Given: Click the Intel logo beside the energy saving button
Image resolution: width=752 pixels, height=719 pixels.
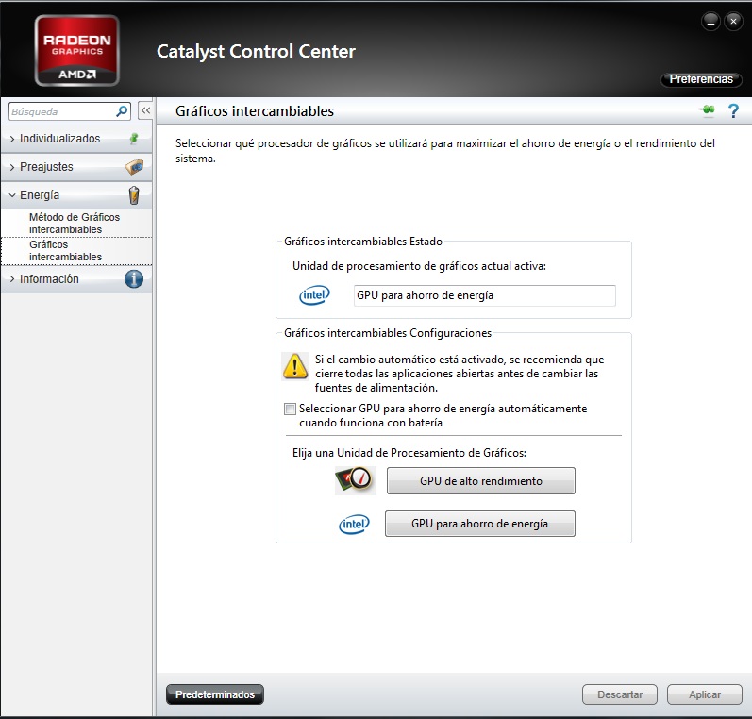Looking at the screenshot, I should point(354,524).
